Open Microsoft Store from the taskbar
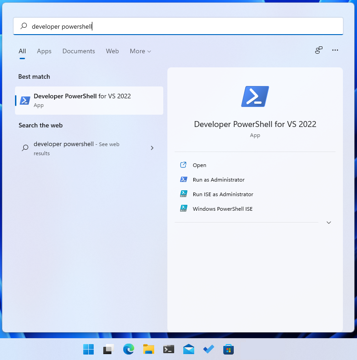Screen dimensions: 357x360 tap(228, 349)
